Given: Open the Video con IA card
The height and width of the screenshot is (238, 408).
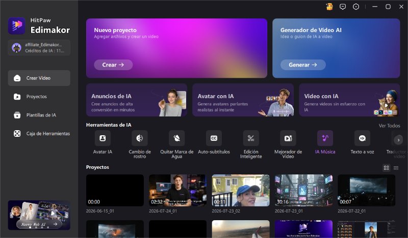Looking at the screenshot, I should [x=349, y=100].
